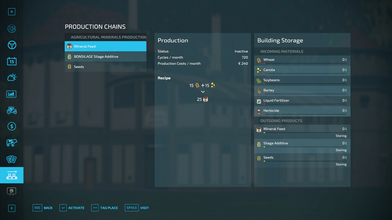
Task: View the statistics chart icon
Action: (11, 94)
